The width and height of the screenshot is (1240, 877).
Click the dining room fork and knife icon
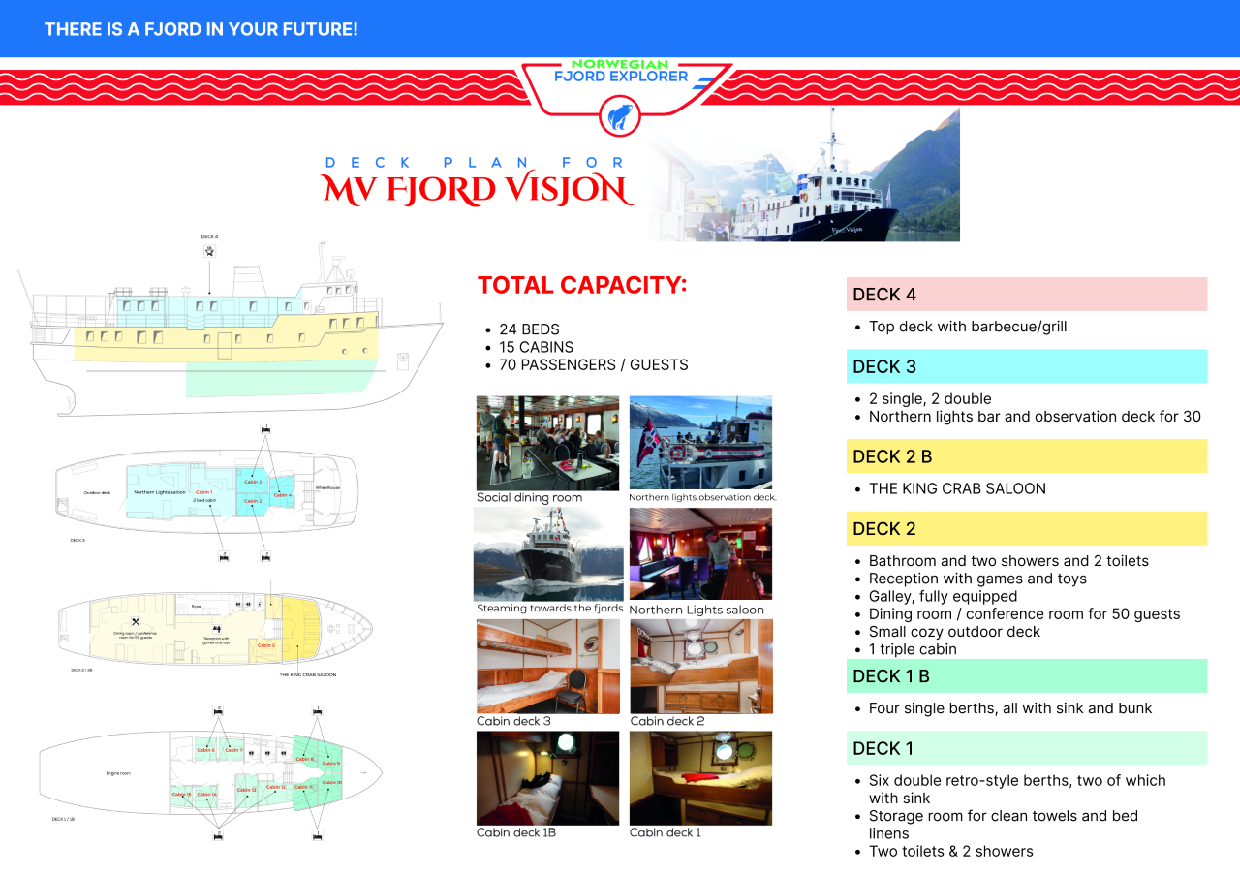pyautogui.click(x=138, y=622)
